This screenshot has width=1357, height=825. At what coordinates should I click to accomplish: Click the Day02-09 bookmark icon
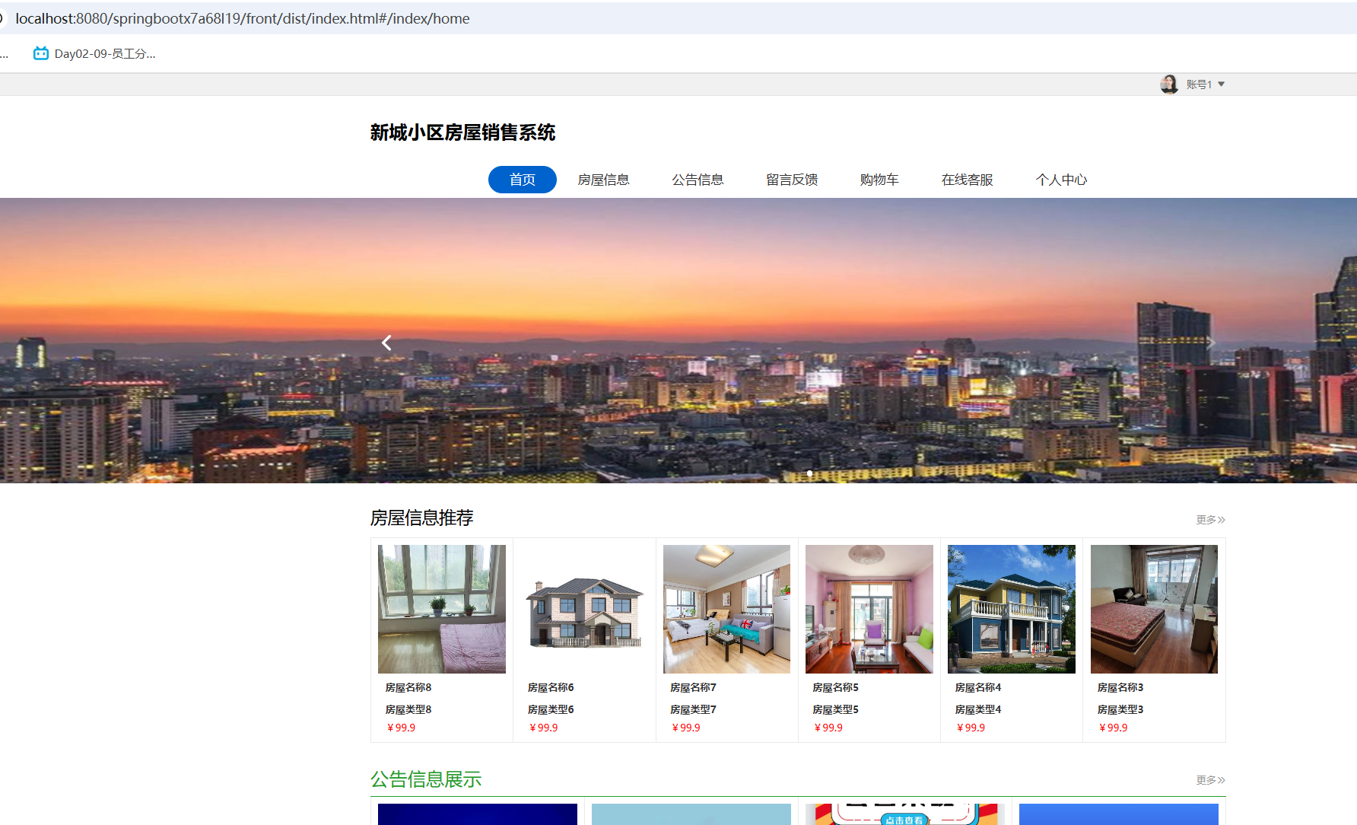click(x=41, y=53)
